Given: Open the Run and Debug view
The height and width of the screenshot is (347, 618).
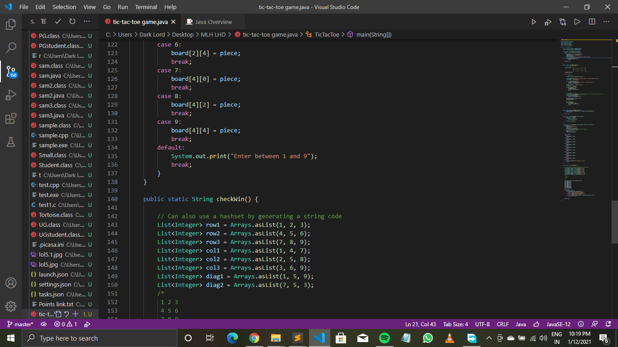Looking at the screenshot, I should [x=11, y=95].
